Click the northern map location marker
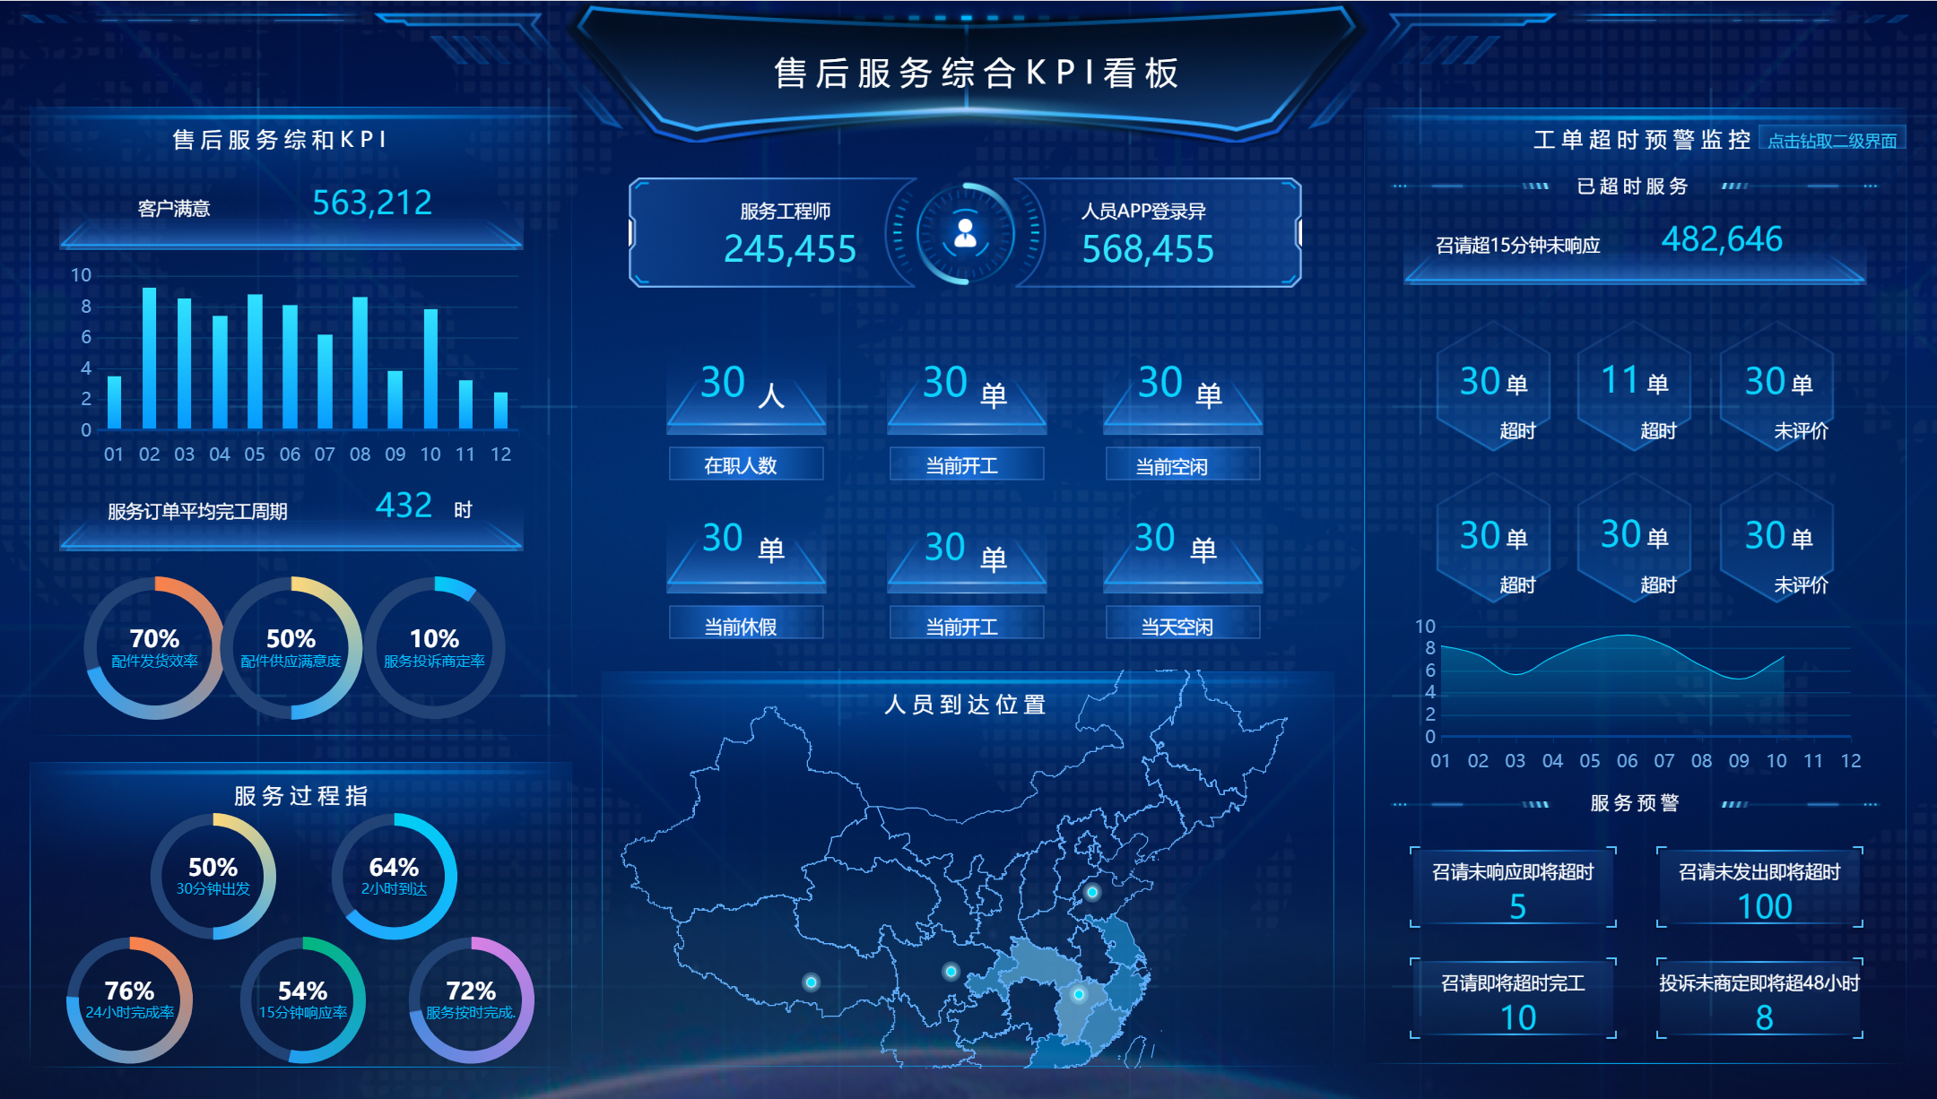Image resolution: width=1937 pixels, height=1099 pixels. point(1091,892)
